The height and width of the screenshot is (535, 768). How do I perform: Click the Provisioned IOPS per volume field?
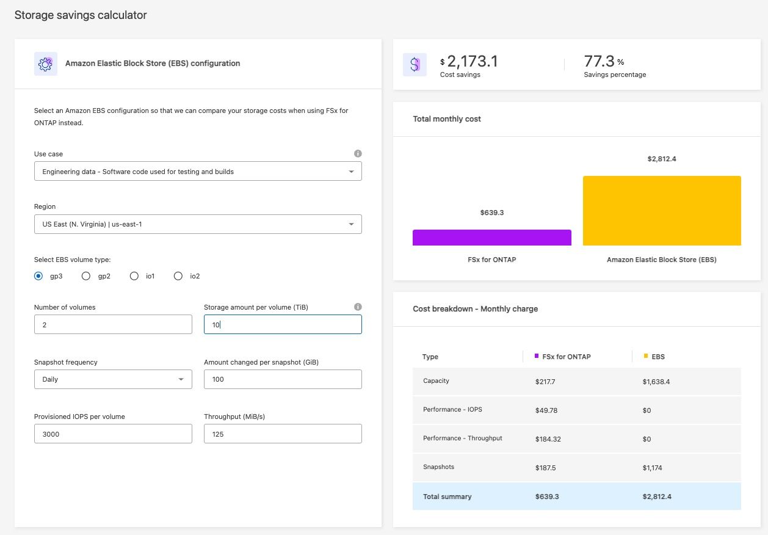pos(113,434)
